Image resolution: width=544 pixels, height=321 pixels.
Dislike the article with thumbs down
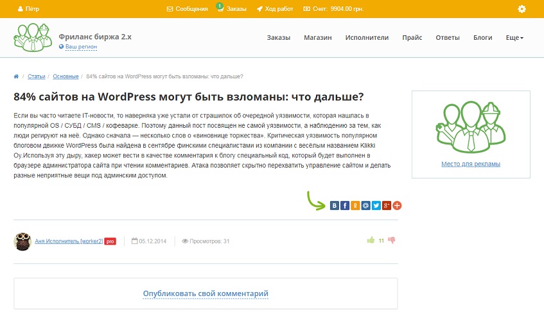(x=392, y=240)
